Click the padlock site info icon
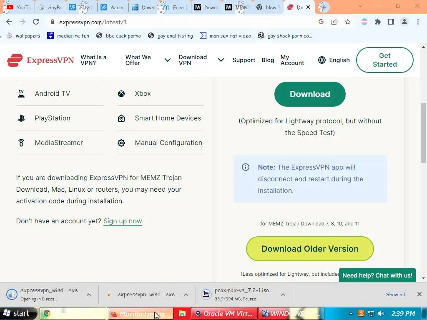The height and width of the screenshot is (320, 427). pyautogui.click(x=53, y=22)
